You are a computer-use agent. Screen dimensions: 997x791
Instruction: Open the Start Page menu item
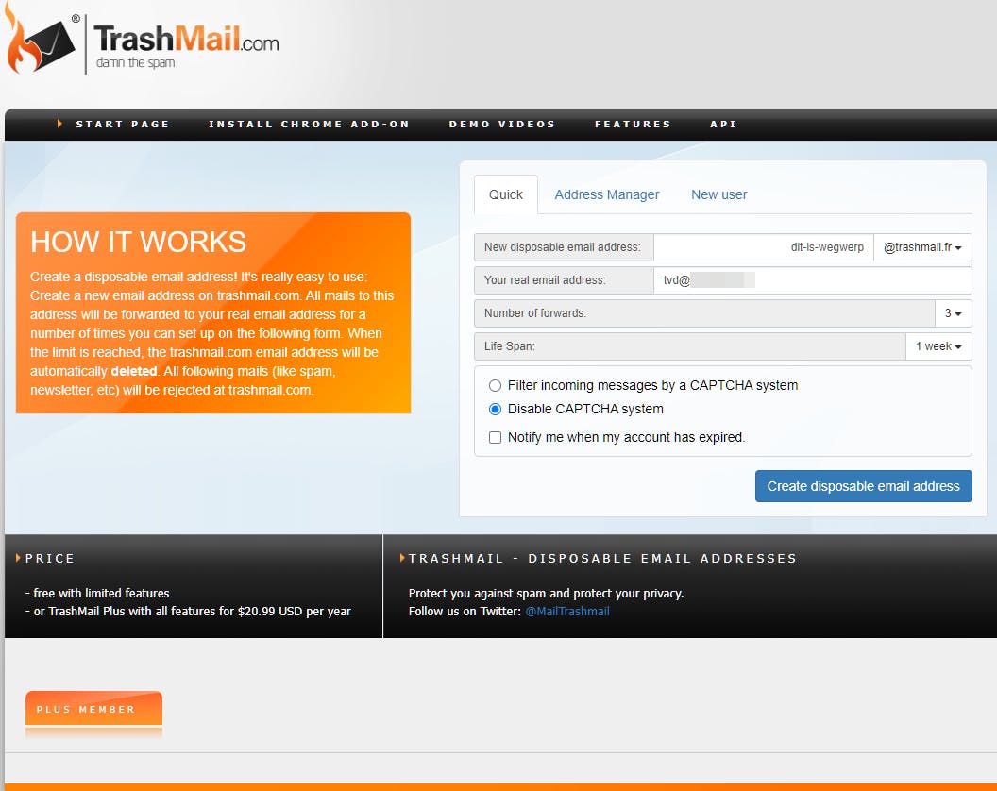coord(123,124)
